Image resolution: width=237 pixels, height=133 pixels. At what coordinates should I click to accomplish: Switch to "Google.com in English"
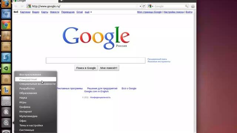click(x=96, y=91)
